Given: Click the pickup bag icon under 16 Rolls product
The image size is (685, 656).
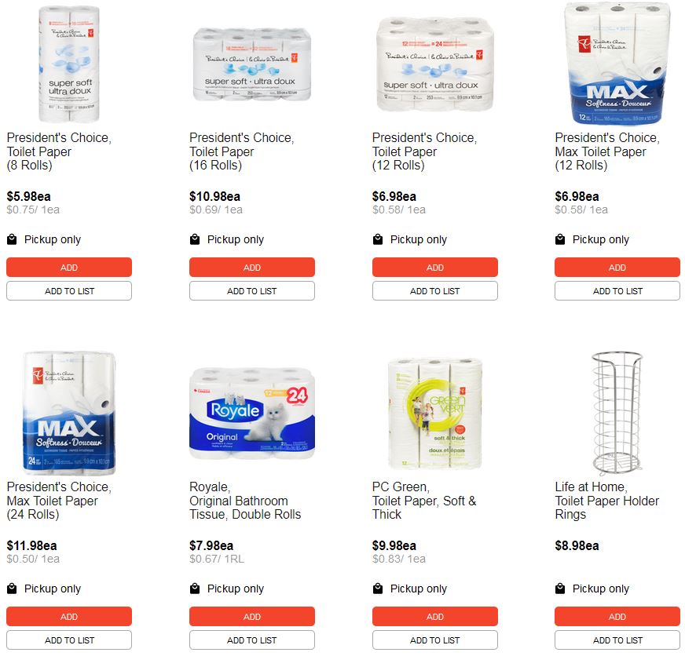Looking at the screenshot, I should click(x=195, y=239).
